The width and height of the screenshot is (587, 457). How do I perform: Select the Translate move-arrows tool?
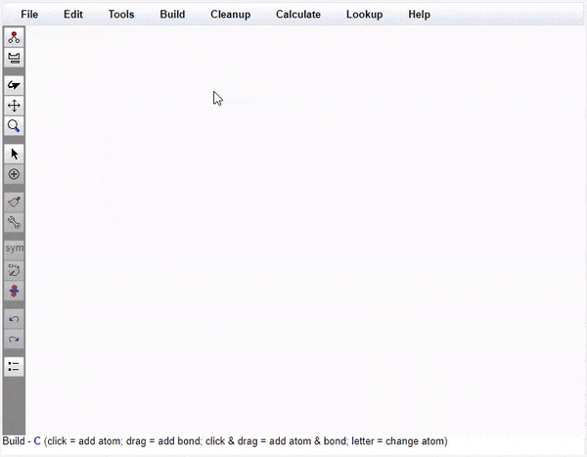coord(14,106)
